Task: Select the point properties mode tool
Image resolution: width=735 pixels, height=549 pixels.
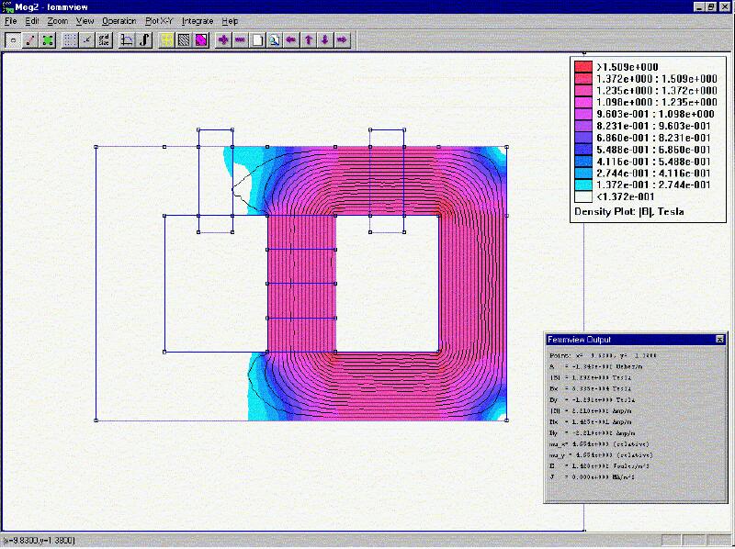Action: 14,39
